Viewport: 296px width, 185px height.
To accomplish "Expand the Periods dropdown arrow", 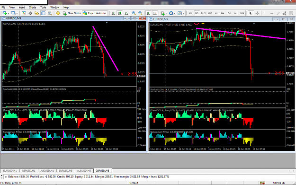I will point(175,13).
